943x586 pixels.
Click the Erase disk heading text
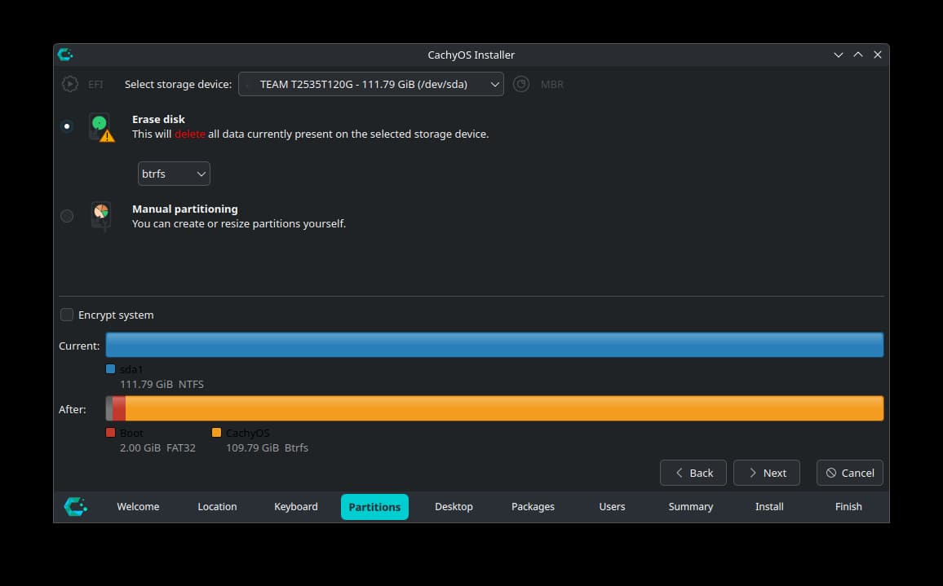pos(159,119)
